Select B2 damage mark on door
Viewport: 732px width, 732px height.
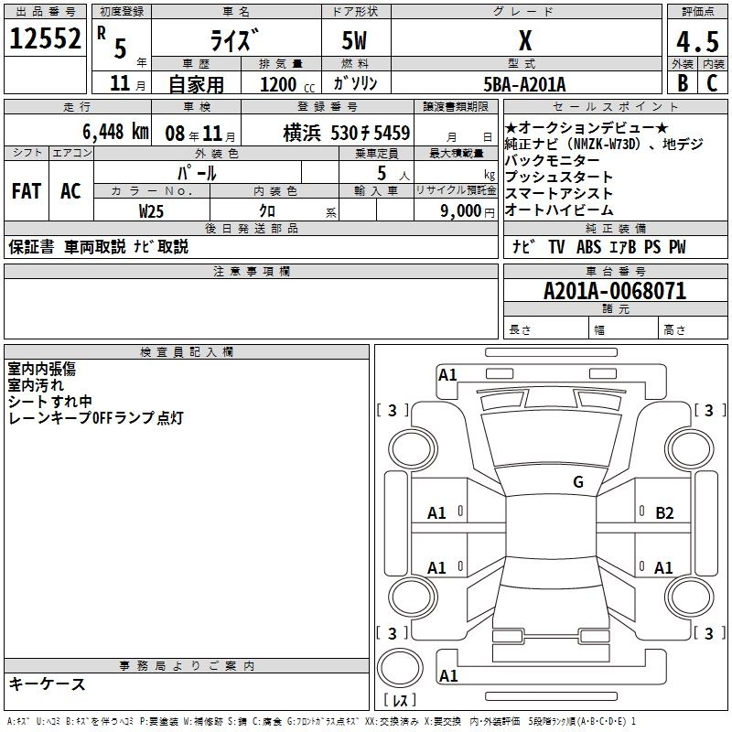(x=664, y=513)
